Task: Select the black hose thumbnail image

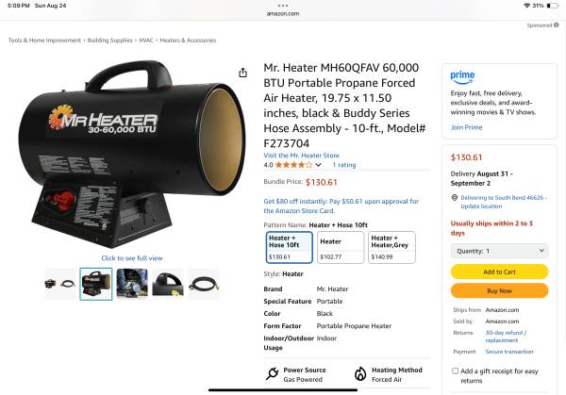Action: coord(204,285)
